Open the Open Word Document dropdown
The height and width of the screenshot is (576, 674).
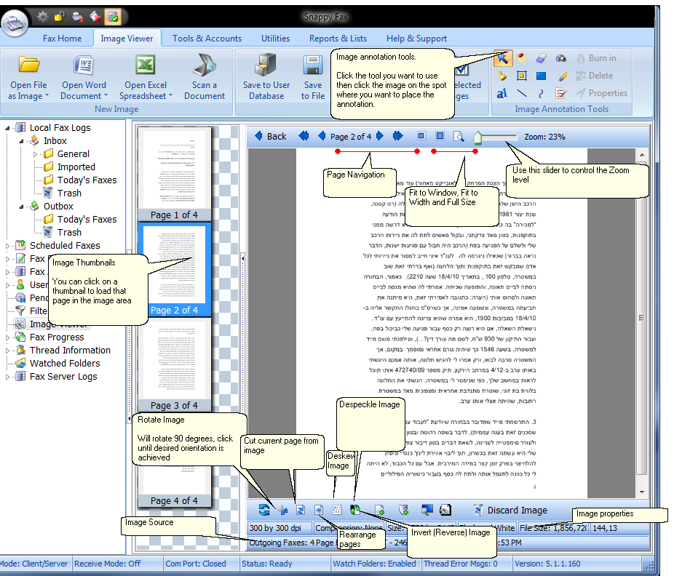106,96
